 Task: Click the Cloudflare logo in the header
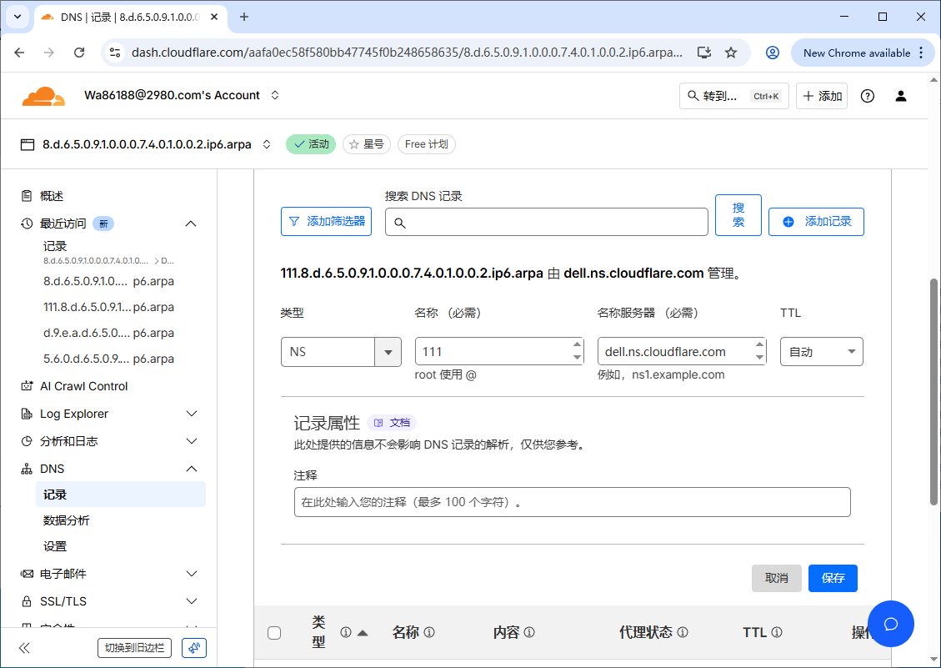43,95
